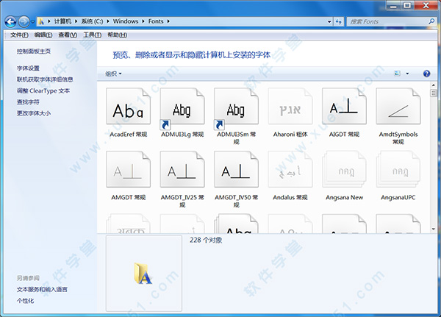Go to 控制面板主页 link
Screen dimensions: 441x317
click(x=34, y=51)
